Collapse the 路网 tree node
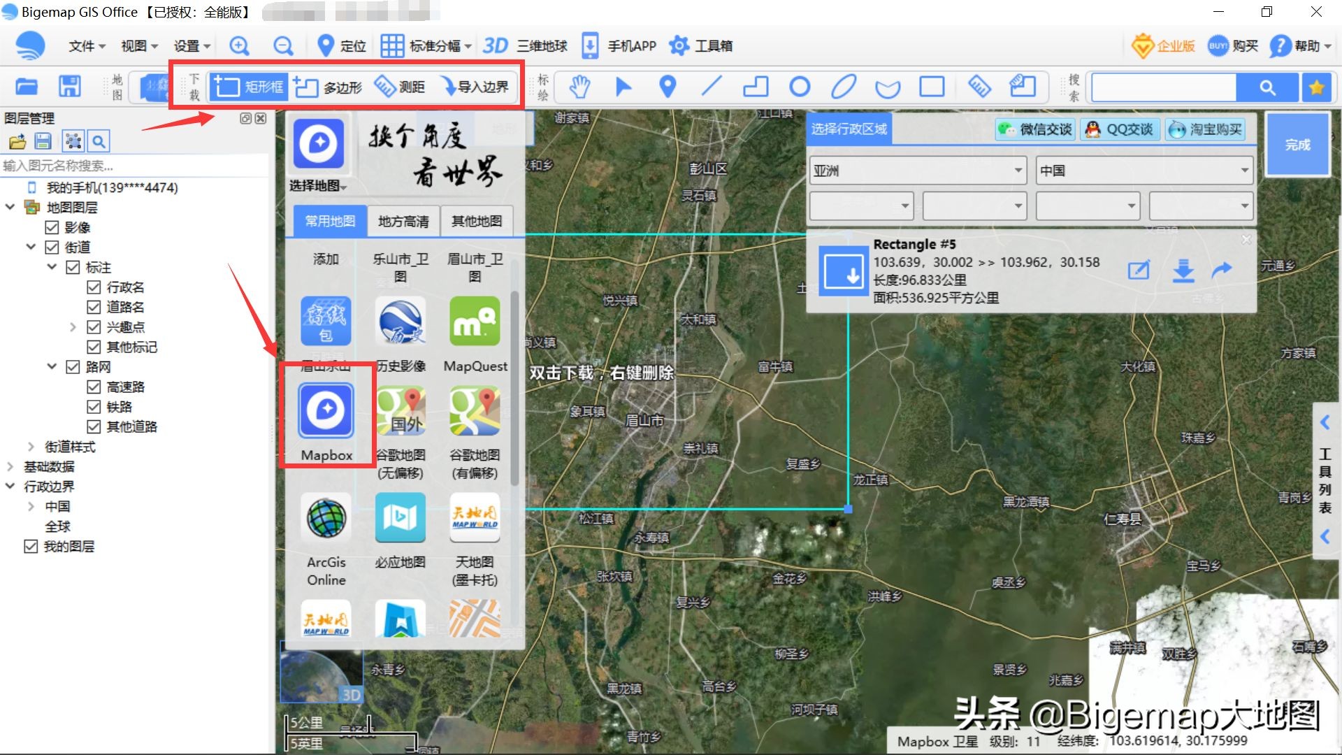The width and height of the screenshot is (1342, 755). 52,366
